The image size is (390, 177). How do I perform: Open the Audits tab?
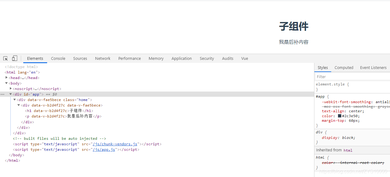[x=228, y=58]
